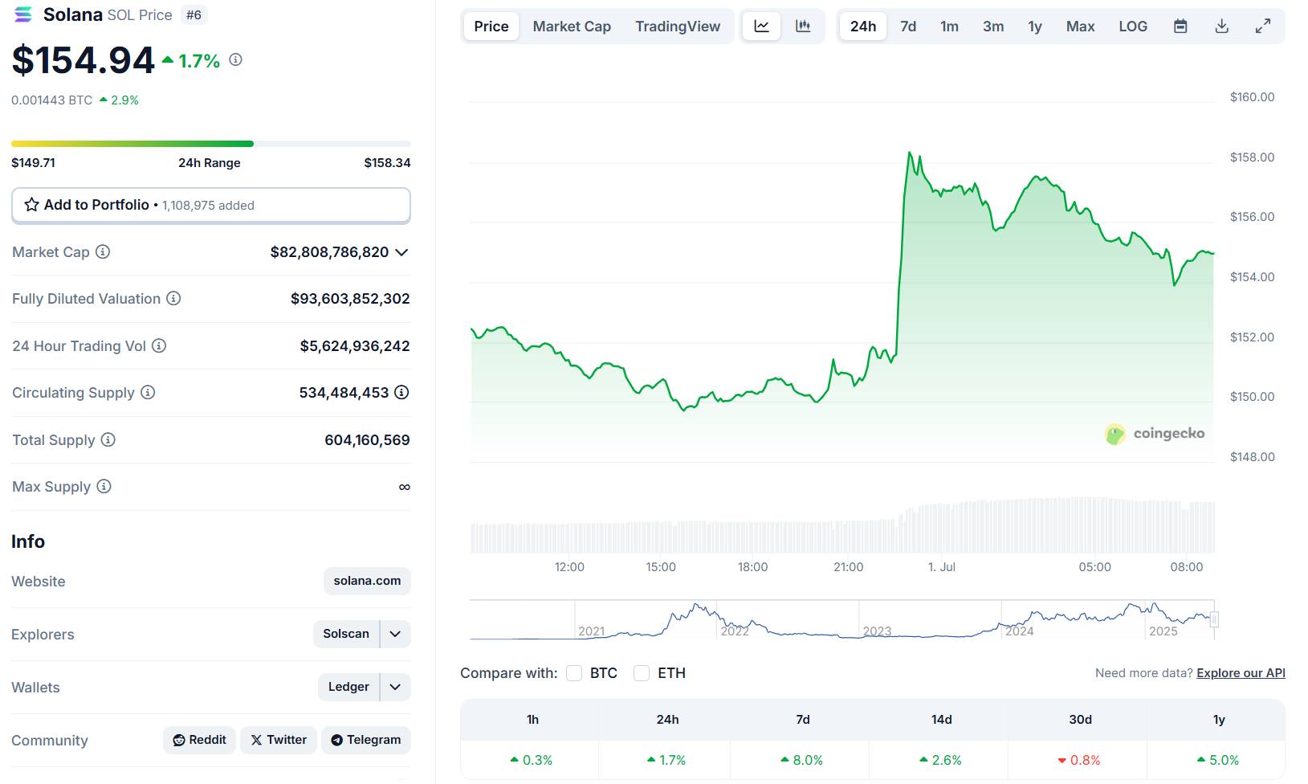This screenshot has width=1308, height=784.
Task: Click the $149.71 range low value
Action: pos(34,162)
